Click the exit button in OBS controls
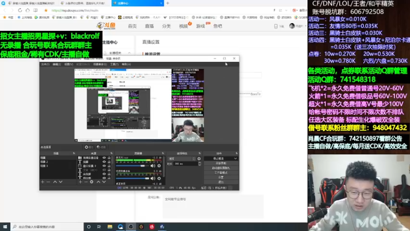 pos(221,182)
